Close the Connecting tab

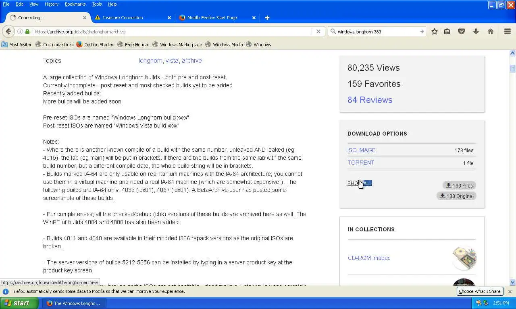(x=85, y=18)
